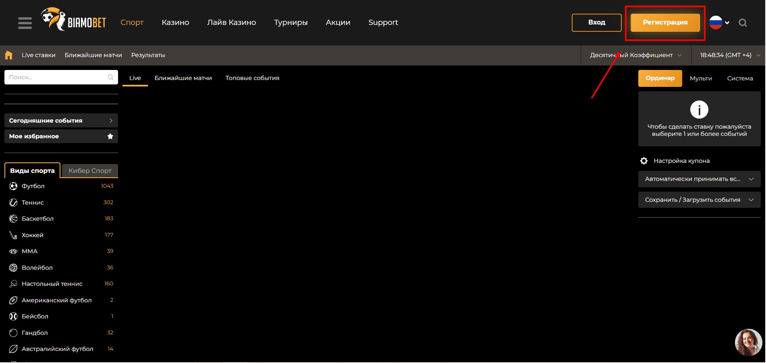Image resolution: width=766 pixels, height=363 pixels.
Task: Click the Регистрация button
Action: [x=665, y=23]
